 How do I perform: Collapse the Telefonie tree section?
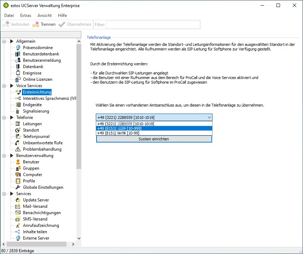click(x=5, y=117)
